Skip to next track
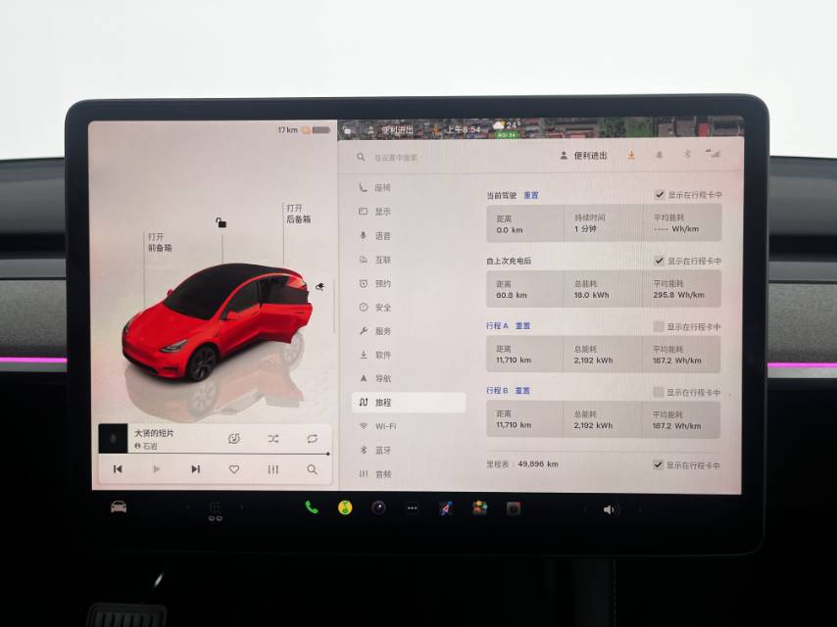Screen dimensions: 837x627 point(195,469)
